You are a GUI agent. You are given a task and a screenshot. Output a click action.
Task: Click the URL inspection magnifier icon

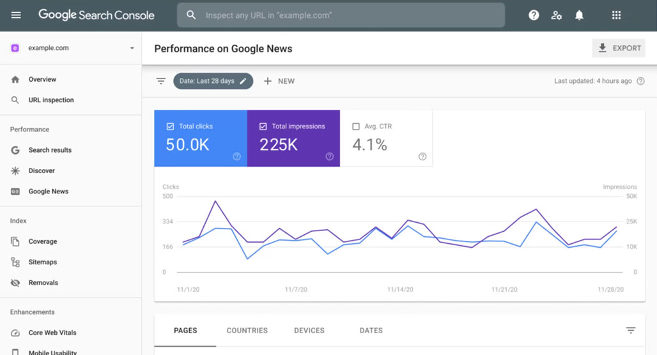pos(15,100)
